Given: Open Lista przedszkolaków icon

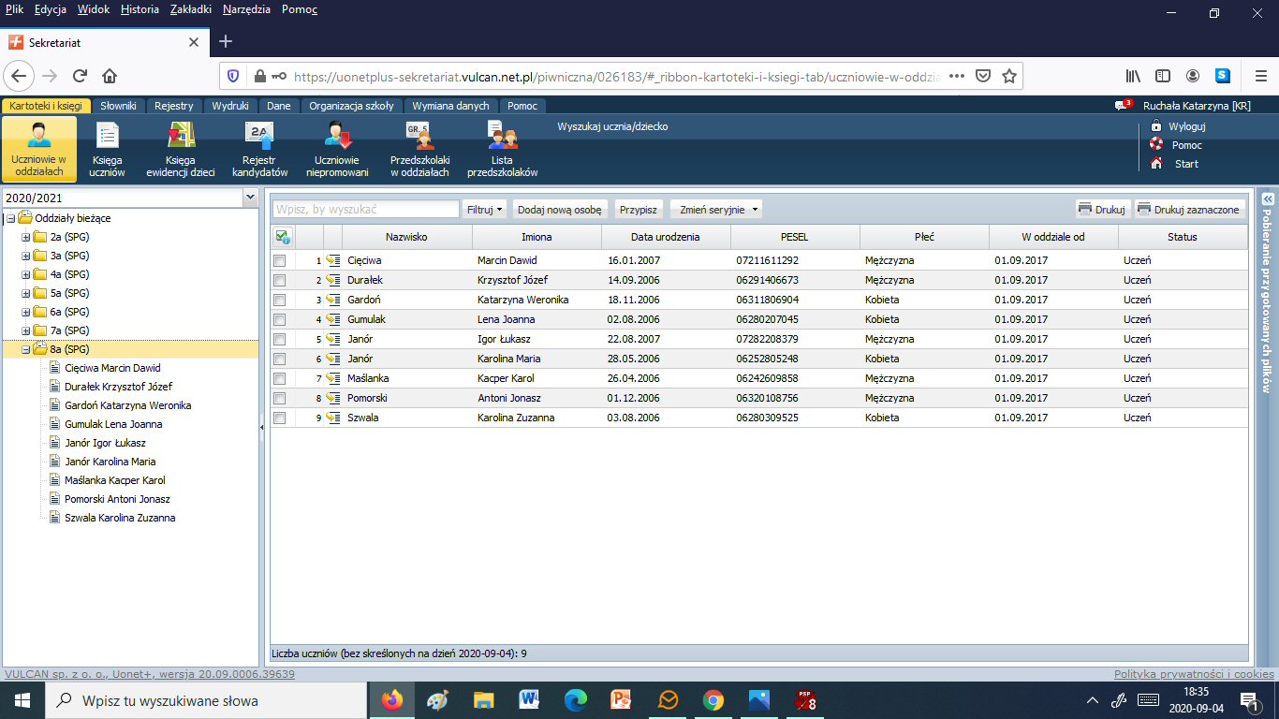Looking at the screenshot, I should pos(502,149).
